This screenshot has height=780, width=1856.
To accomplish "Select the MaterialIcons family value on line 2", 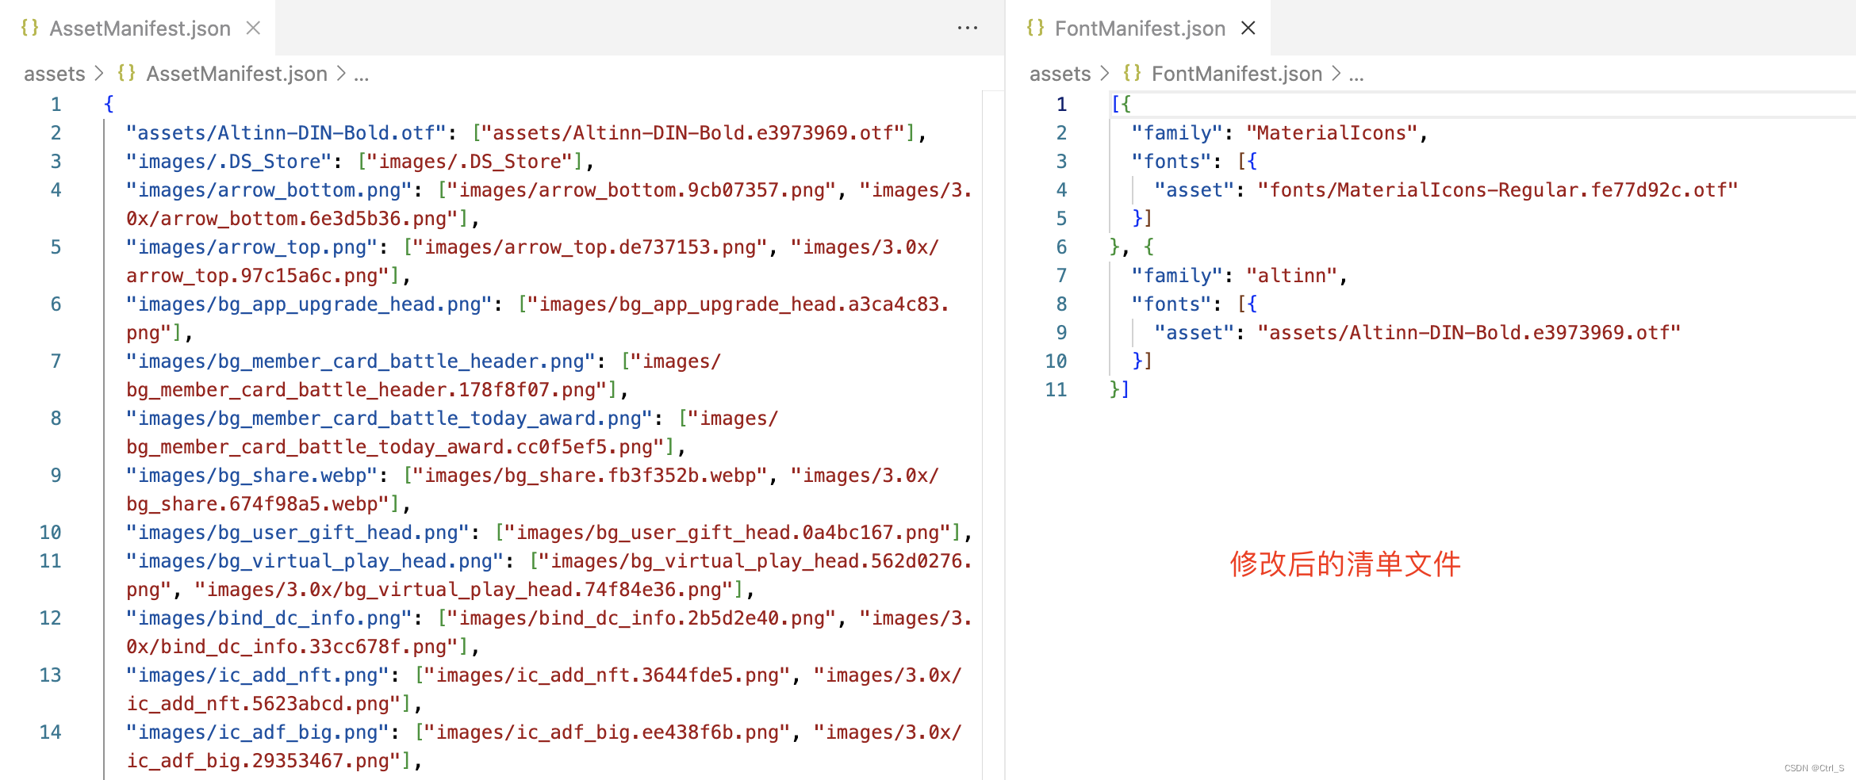I will coord(1332,132).
